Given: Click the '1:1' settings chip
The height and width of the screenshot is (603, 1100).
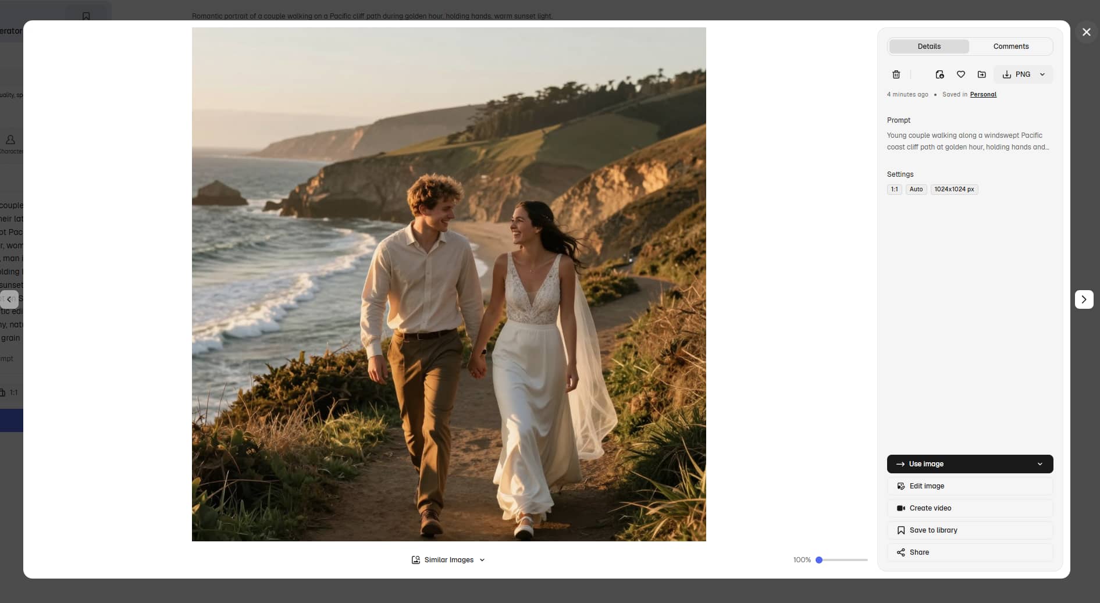Looking at the screenshot, I should pos(895,189).
